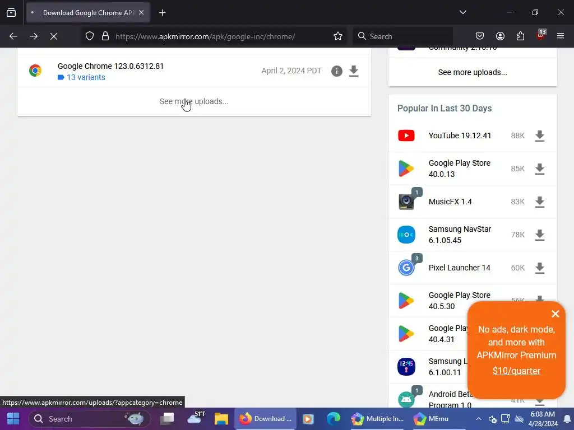Click the Samsung 6.1.00.11 clock app icon
Viewport: 574px width, 430px height.
pyautogui.click(x=406, y=367)
